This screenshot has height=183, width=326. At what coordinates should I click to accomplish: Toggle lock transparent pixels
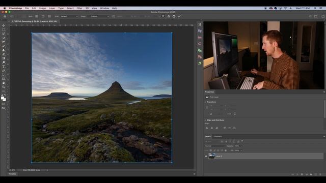(210, 150)
